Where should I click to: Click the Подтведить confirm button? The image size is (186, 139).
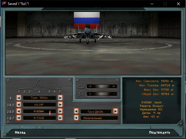(160, 133)
